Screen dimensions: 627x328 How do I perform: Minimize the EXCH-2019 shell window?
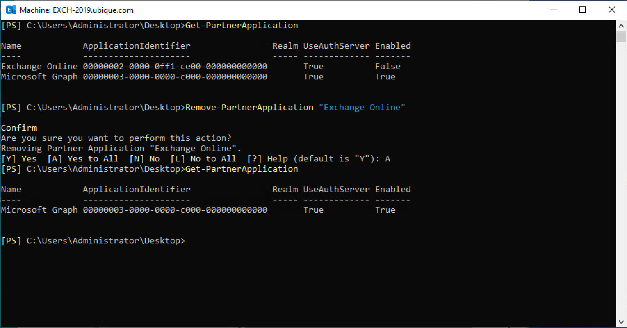click(554, 10)
